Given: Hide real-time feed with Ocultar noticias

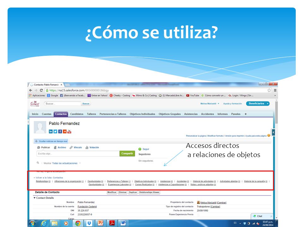Looking at the screenshot, I should 51,141.
